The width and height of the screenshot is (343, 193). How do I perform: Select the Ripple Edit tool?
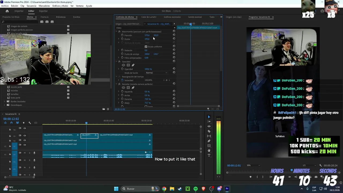click(x=209, y=127)
